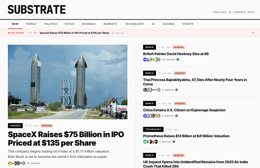This screenshot has height=168, width=260.
Task: Open the MARKETS tab
Action: [111, 24]
